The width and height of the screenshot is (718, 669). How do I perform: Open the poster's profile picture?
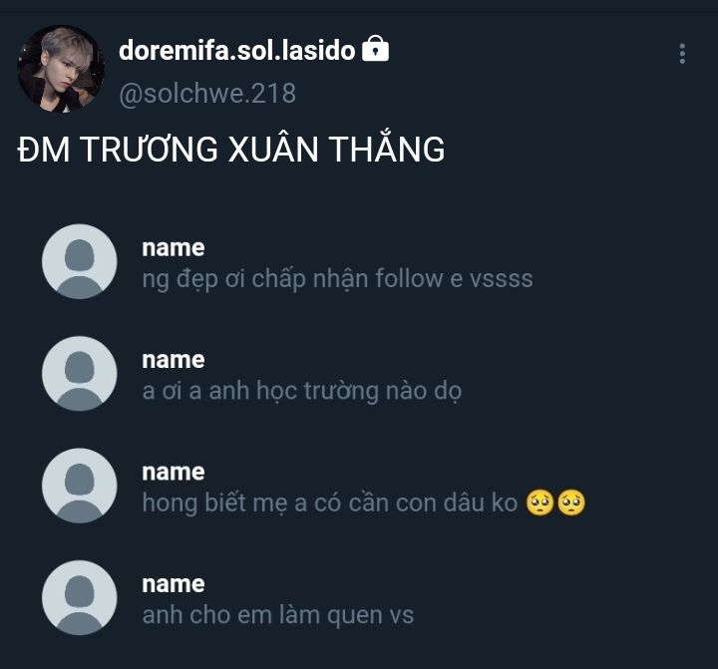[61, 69]
